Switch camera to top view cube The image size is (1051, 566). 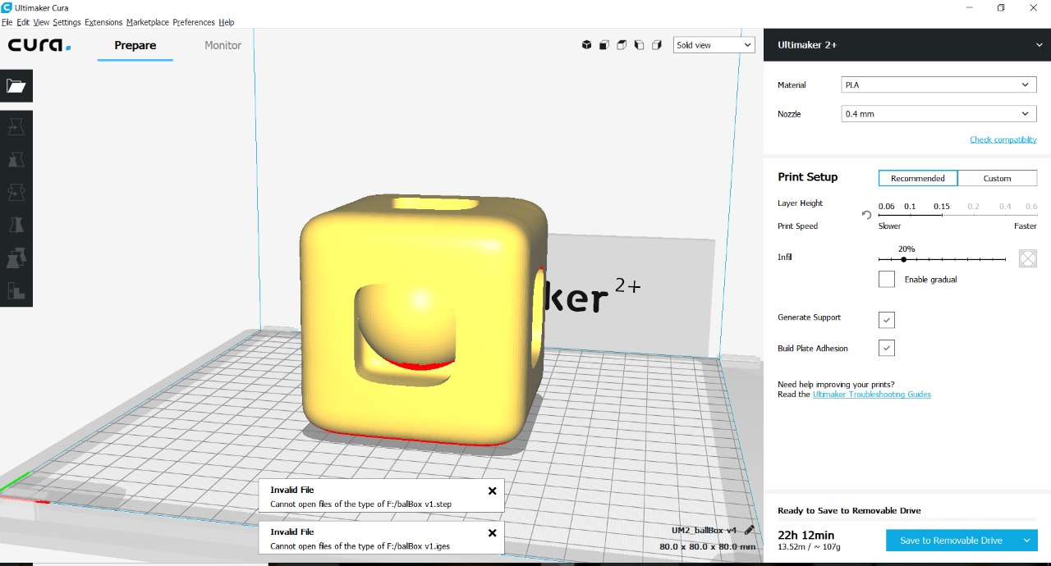(622, 45)
